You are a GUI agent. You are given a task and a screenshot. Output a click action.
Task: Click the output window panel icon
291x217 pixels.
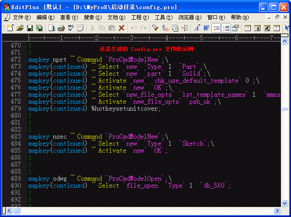pyautogui.click(x=257, y=28)
